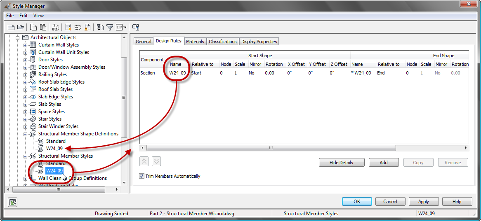Open the Edit menu
Image resolution: width=481 pixels, height=221 pixels.
coord(24,16)
